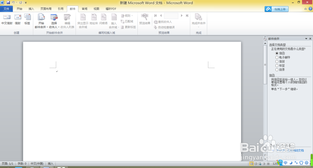Select the 电子邮件 (E-mail) radio button
This screenshot has width=313, height=168.
point(277,57)
